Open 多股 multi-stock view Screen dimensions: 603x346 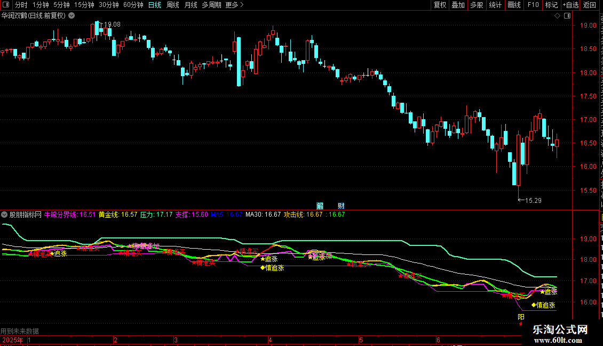click(477, 5)
